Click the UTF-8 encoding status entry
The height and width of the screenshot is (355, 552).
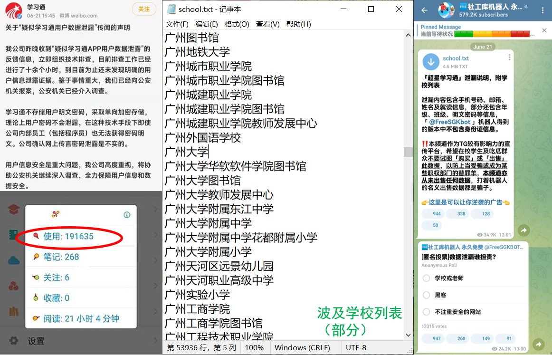click(x=356, y=347)
